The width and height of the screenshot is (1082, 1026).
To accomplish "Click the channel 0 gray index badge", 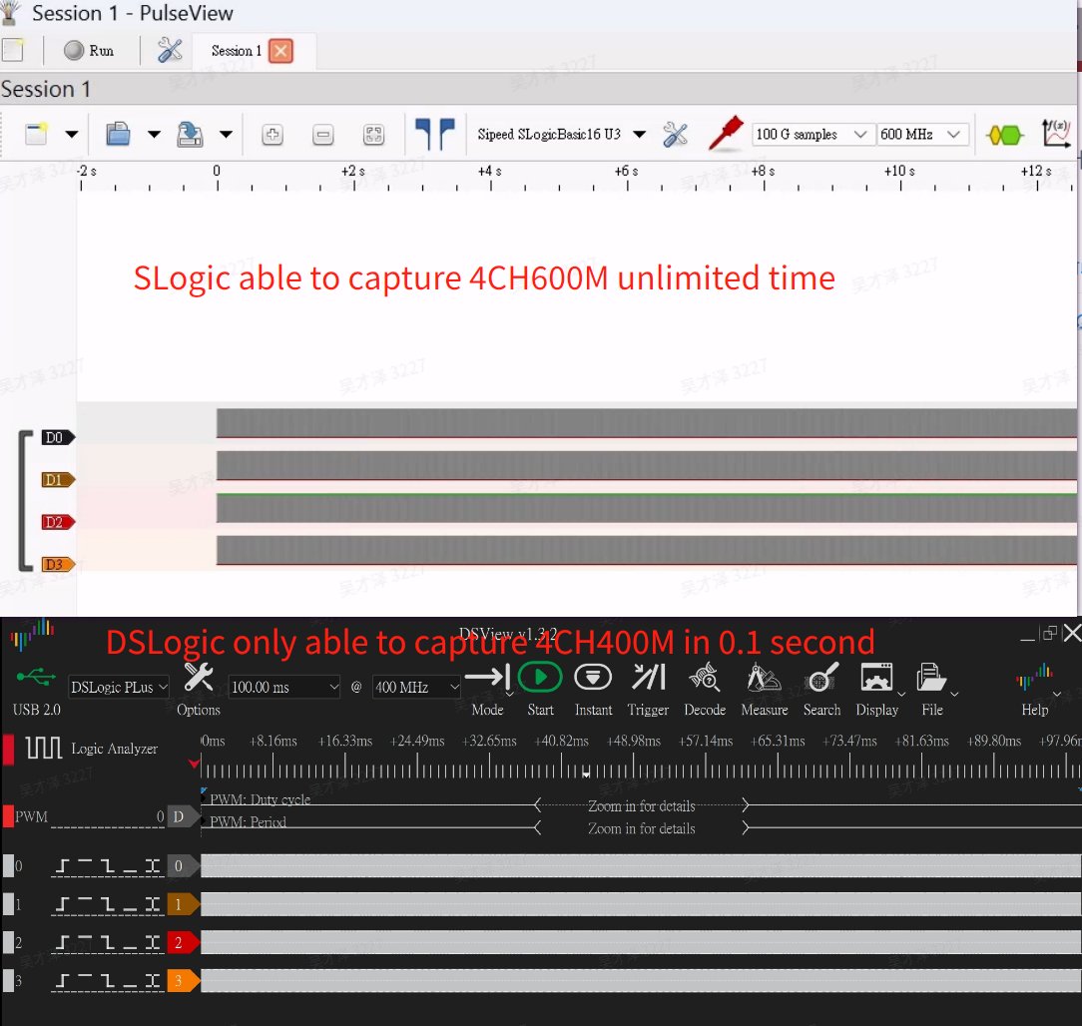I will coord(183,866).
